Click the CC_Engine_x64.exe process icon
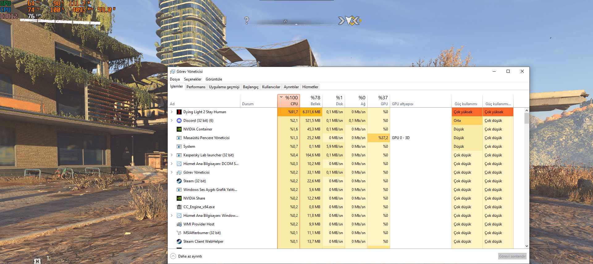The image size is (593, 264). point(179,207)
